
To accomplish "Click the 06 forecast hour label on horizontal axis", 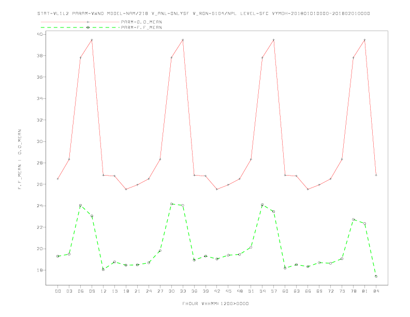I will click(81, 291).
